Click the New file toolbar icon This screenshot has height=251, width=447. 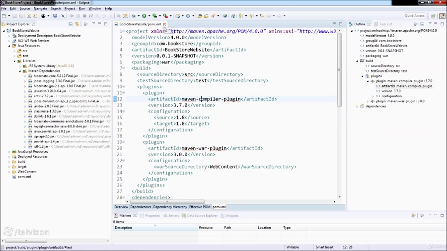4,16
